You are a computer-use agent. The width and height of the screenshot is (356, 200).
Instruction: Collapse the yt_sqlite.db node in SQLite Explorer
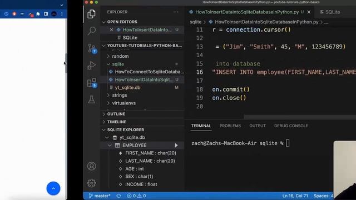click(107, 138)
